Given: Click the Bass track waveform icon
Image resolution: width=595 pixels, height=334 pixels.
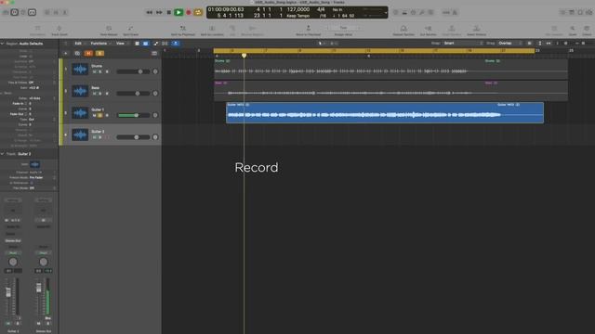Looking at the screenshot, I should point(80,91).
